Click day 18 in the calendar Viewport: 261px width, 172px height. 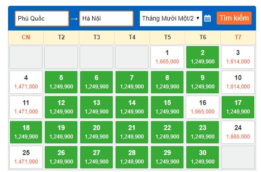click(x=26, y=132)
